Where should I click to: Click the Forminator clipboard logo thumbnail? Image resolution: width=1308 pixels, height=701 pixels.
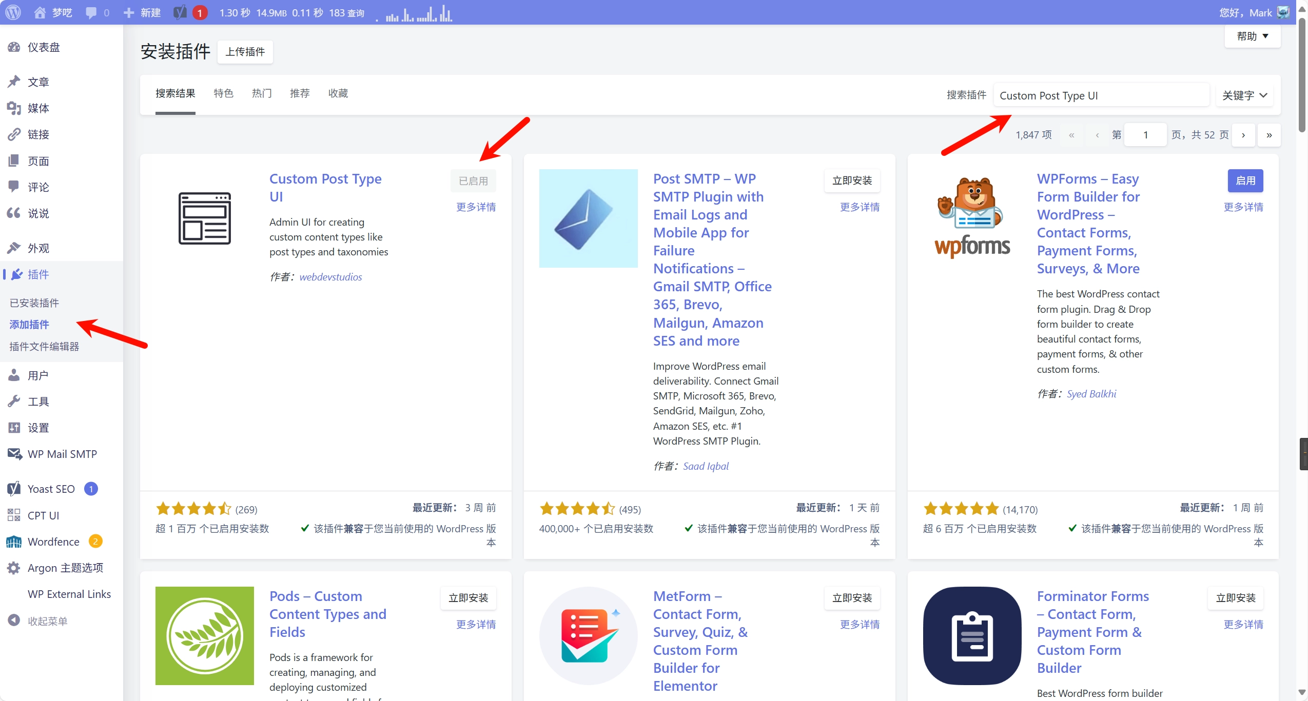click(972, 636)
